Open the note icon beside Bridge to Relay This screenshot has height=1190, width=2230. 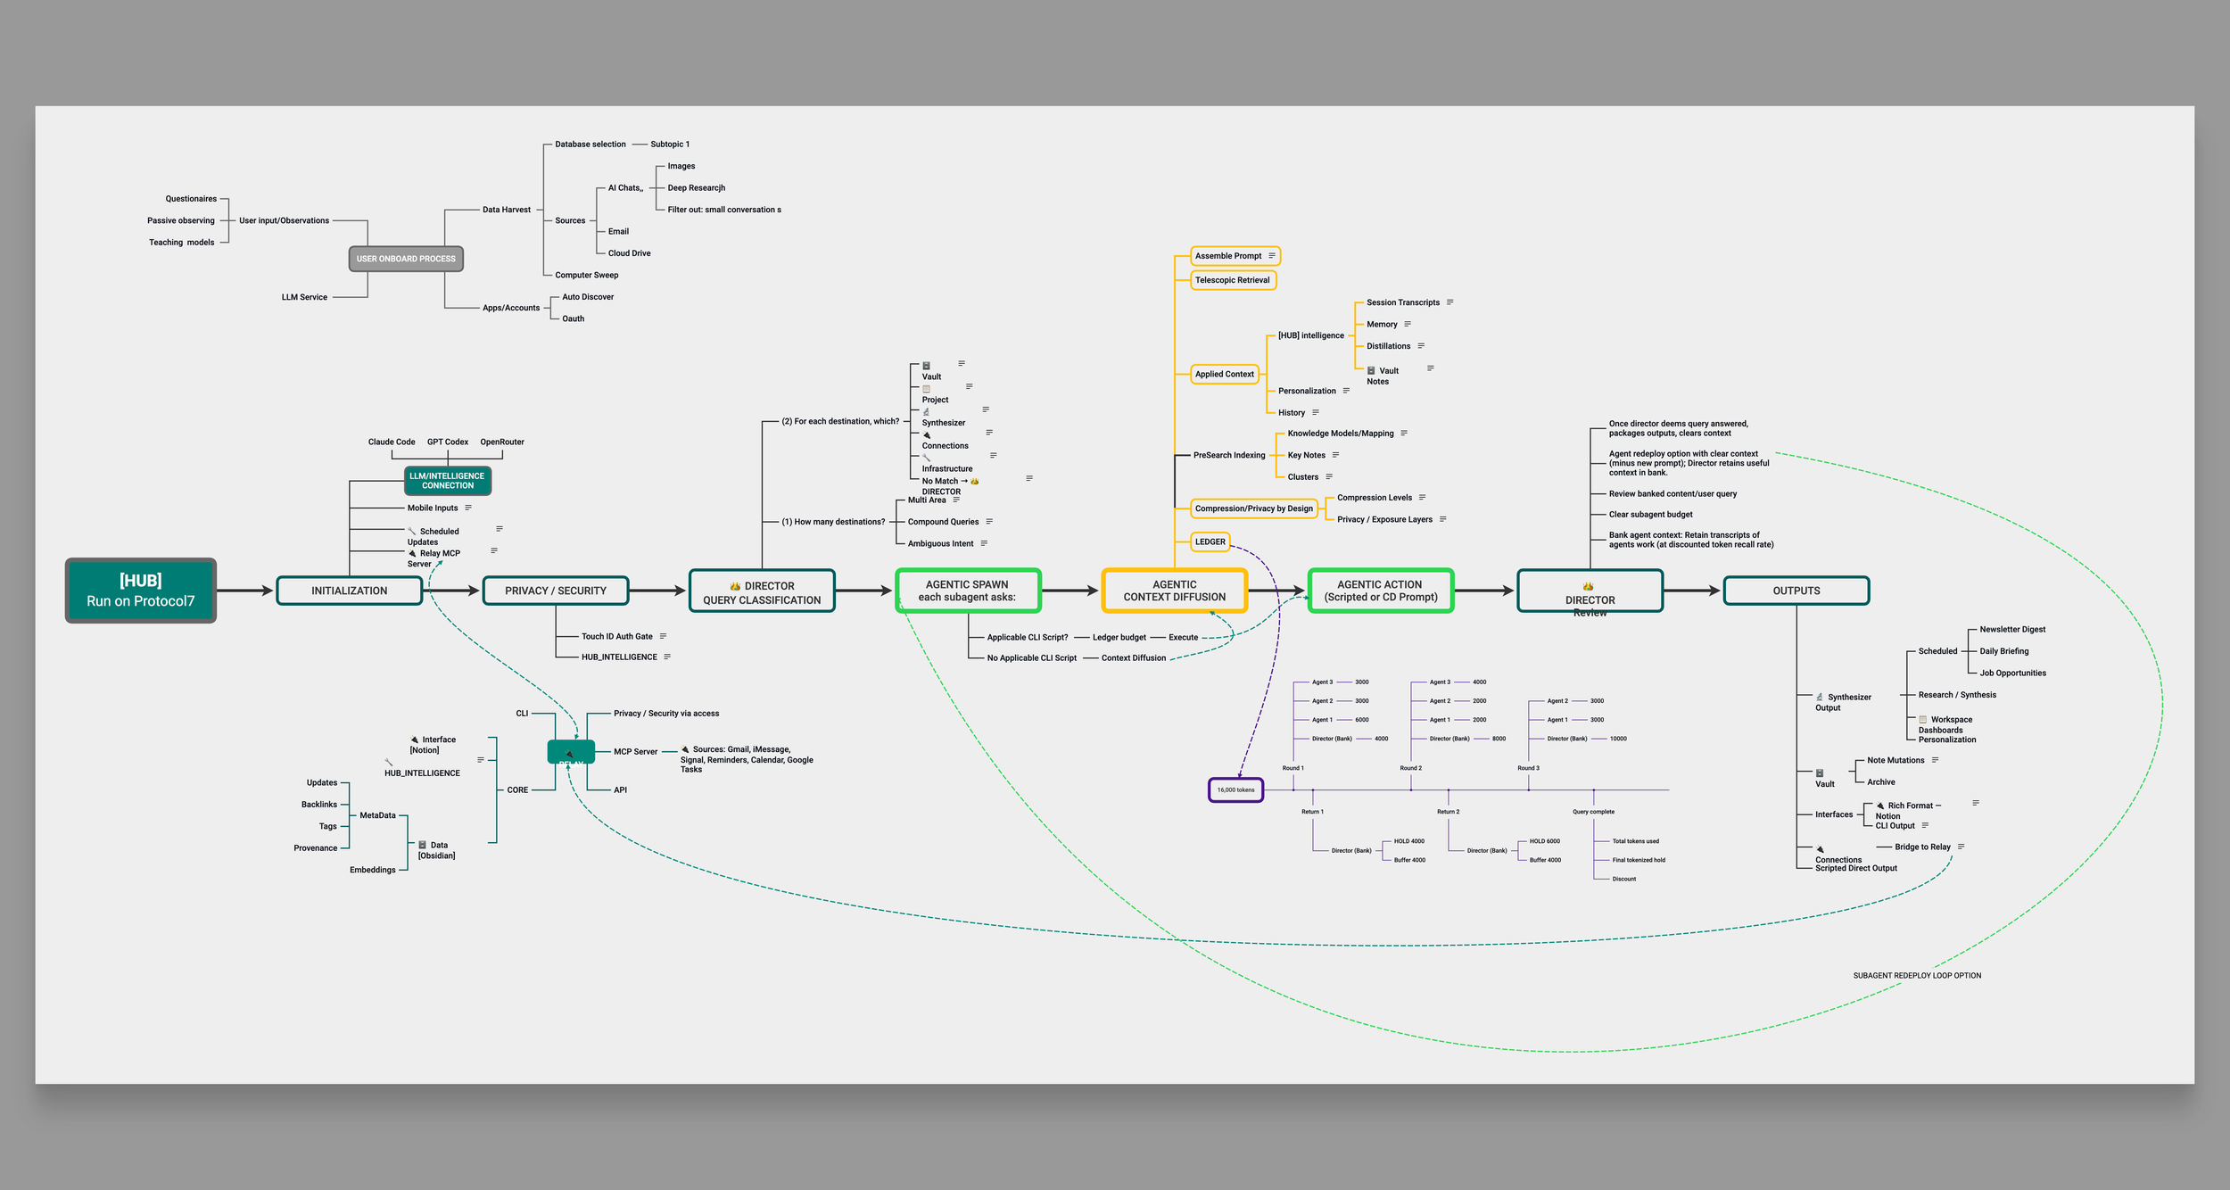[1961, 847]
